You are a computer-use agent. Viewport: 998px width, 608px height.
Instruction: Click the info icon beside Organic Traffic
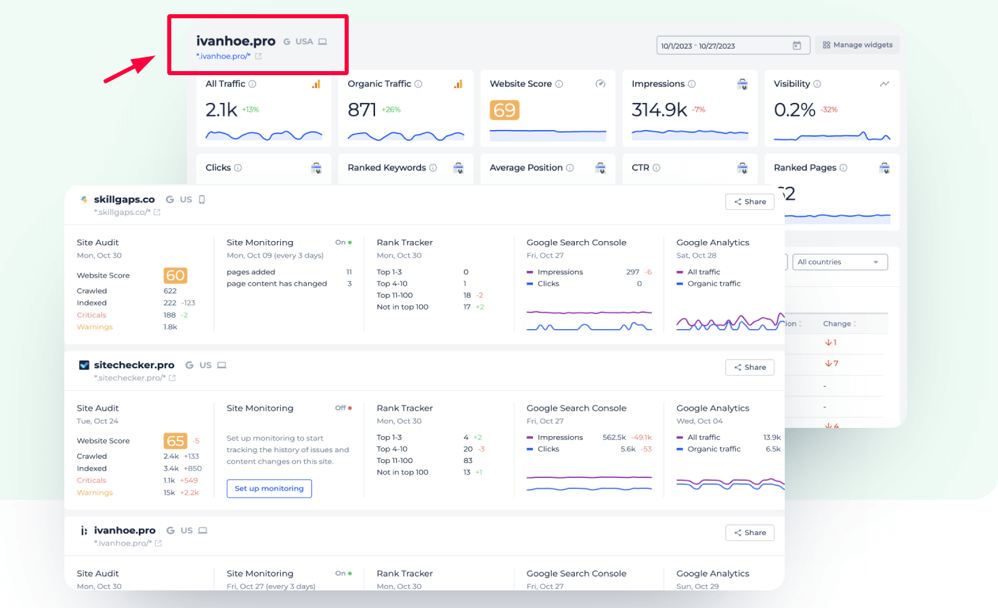click(418, 84)
